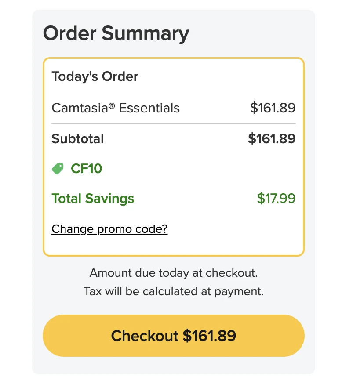Click the Amount due today at checkout text
Screen dimensions: 342x384
pos(174,273)
